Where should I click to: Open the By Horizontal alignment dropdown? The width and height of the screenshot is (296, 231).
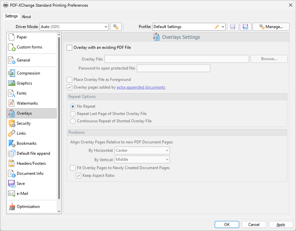point(142,150)
